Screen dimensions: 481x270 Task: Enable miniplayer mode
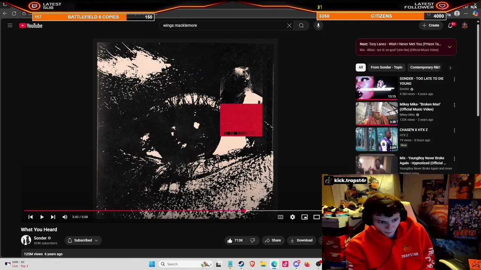(x=304, y=217)
